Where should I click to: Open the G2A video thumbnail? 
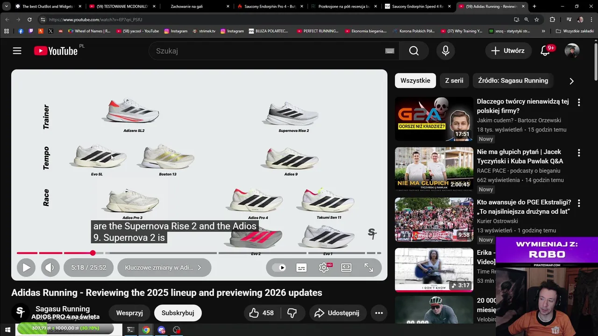coord(434,119)
